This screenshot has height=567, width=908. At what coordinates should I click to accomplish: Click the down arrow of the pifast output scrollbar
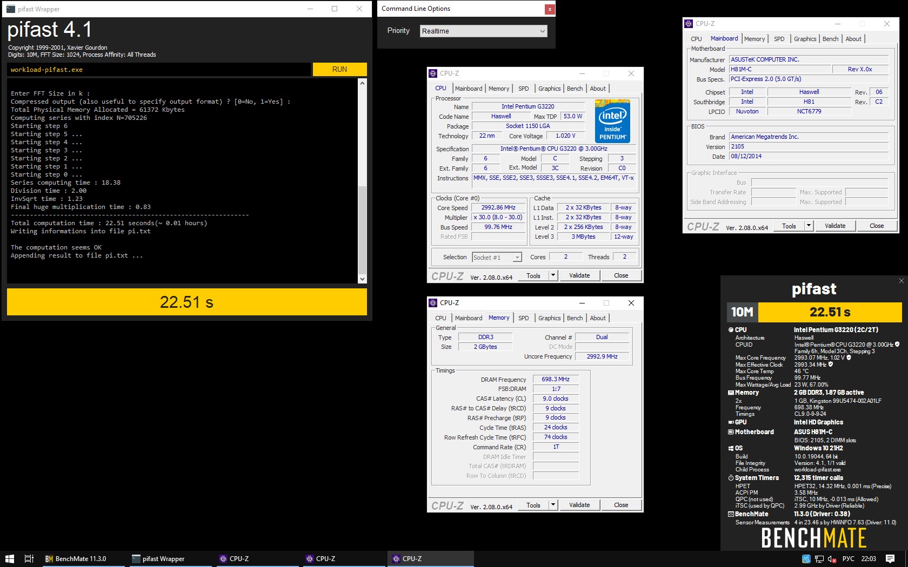362,279
